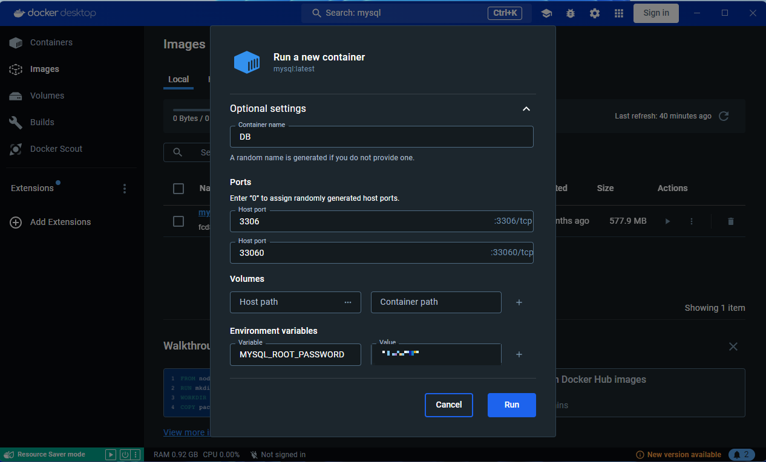Refresh the images list

724,116
